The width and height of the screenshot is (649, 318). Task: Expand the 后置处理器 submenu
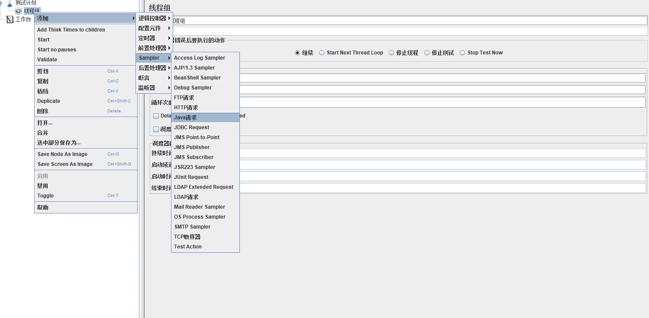[152, 67]
